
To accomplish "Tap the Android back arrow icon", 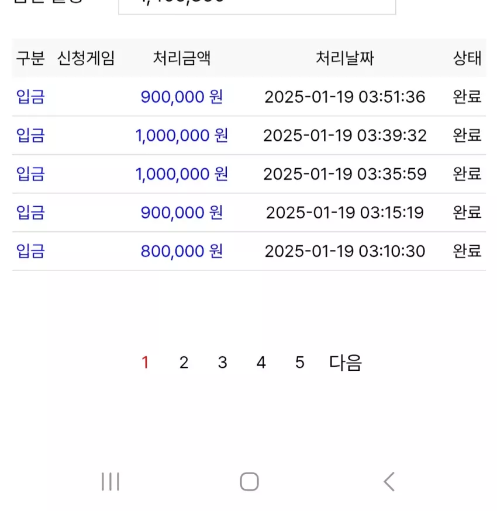I will (x=389, y=481).
